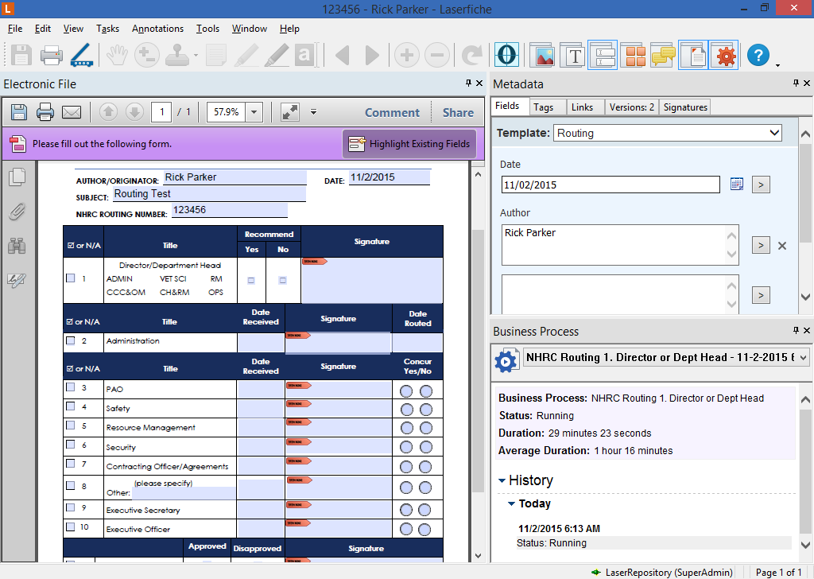Check the Recommend No box

point(283,281)
